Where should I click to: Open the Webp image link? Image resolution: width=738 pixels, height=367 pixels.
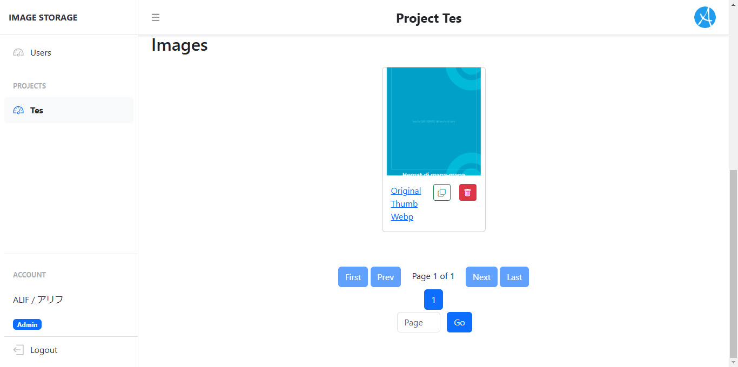402,217
